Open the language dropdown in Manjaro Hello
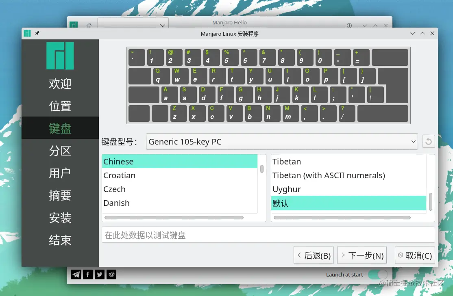The width and height of the screenshot is (453, 296). [x=133, y=24]
